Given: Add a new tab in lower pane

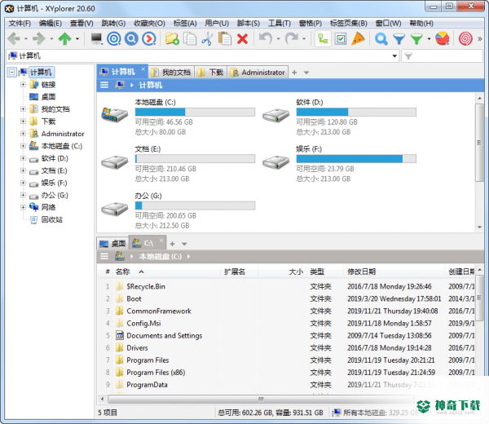Looking at the screenshot, I should 172,244.
